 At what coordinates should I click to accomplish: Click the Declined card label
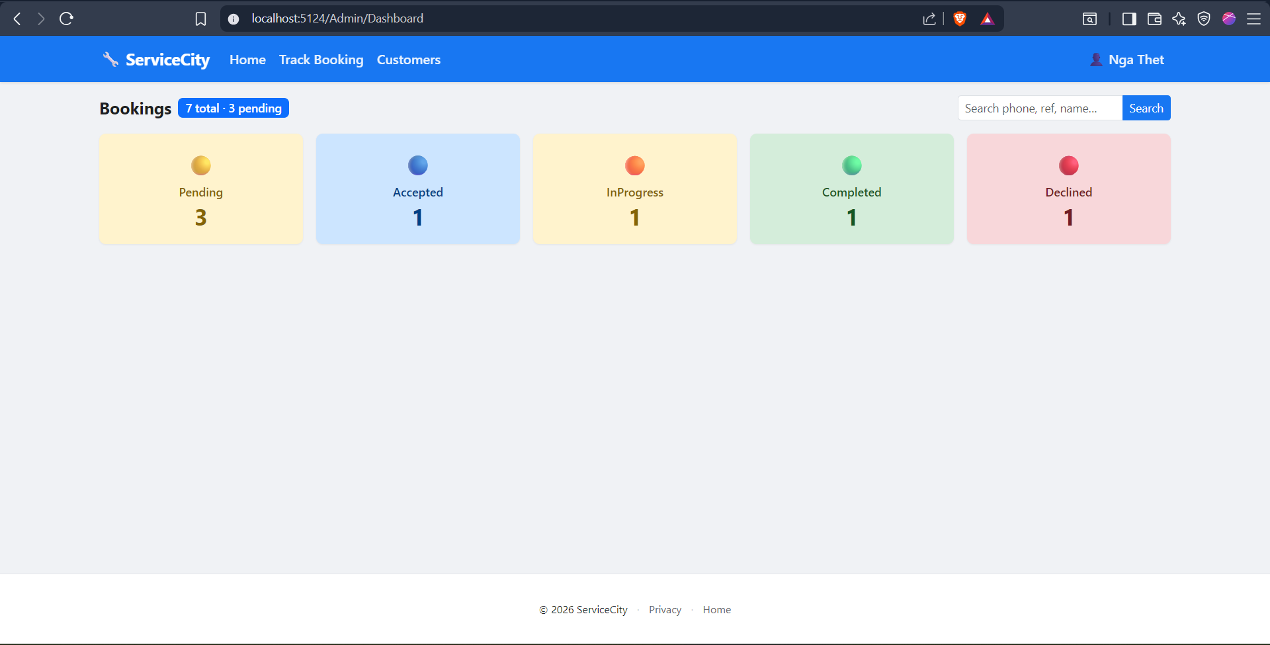[1069, 193]
